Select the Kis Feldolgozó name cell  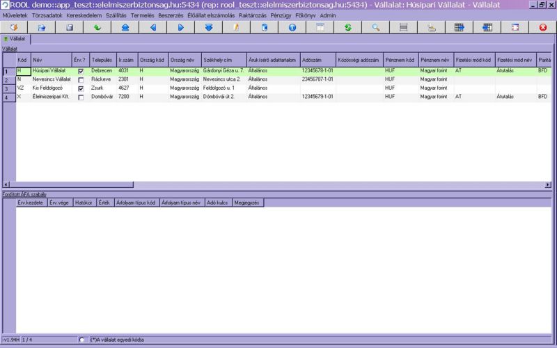51,88
